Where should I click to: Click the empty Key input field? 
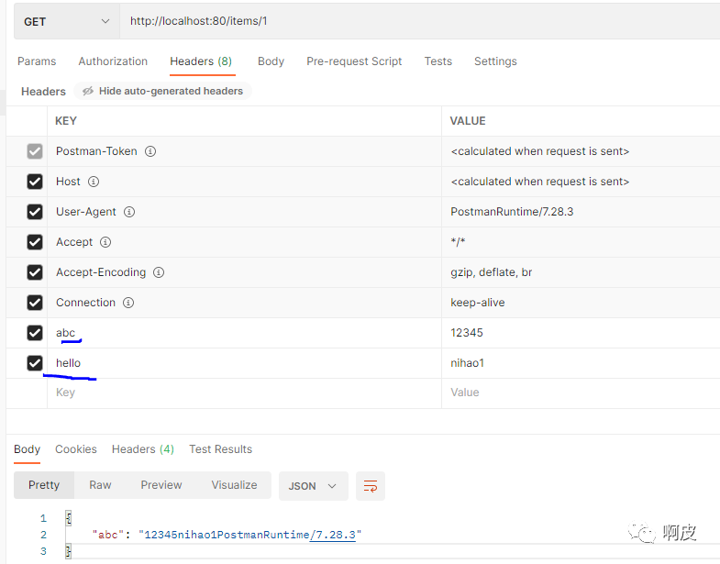tap(244, 393)
